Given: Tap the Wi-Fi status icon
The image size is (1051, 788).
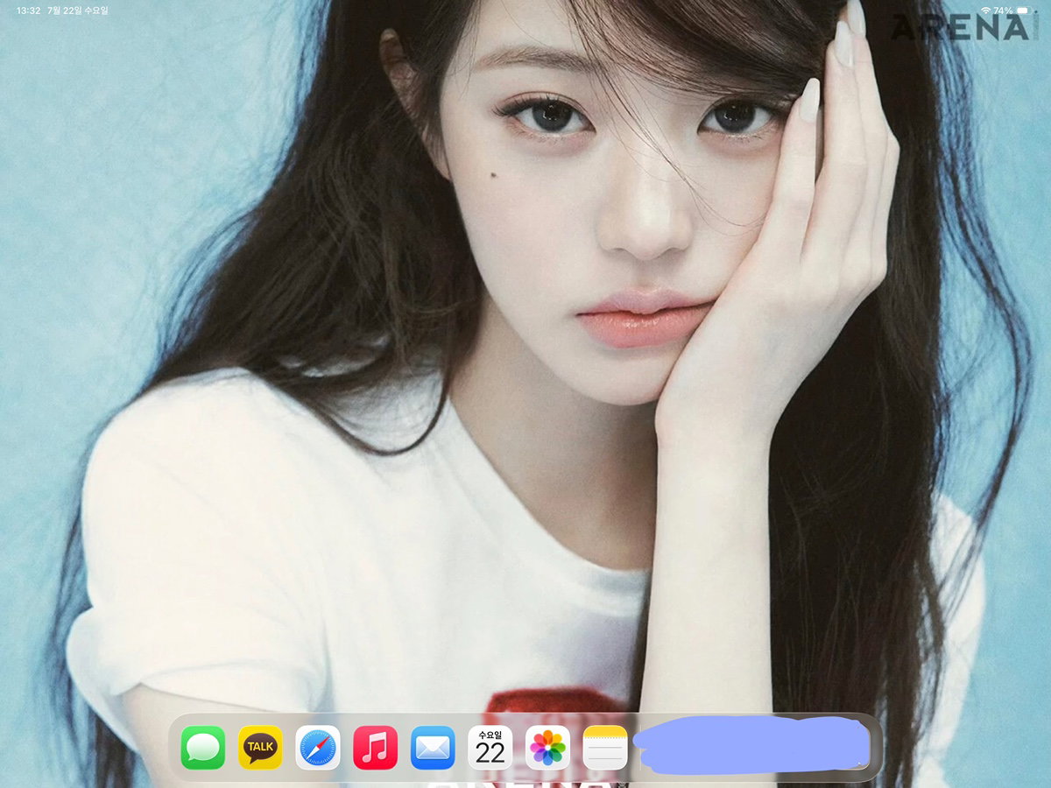Looking at the screenshot, I should tap(985, 11).
